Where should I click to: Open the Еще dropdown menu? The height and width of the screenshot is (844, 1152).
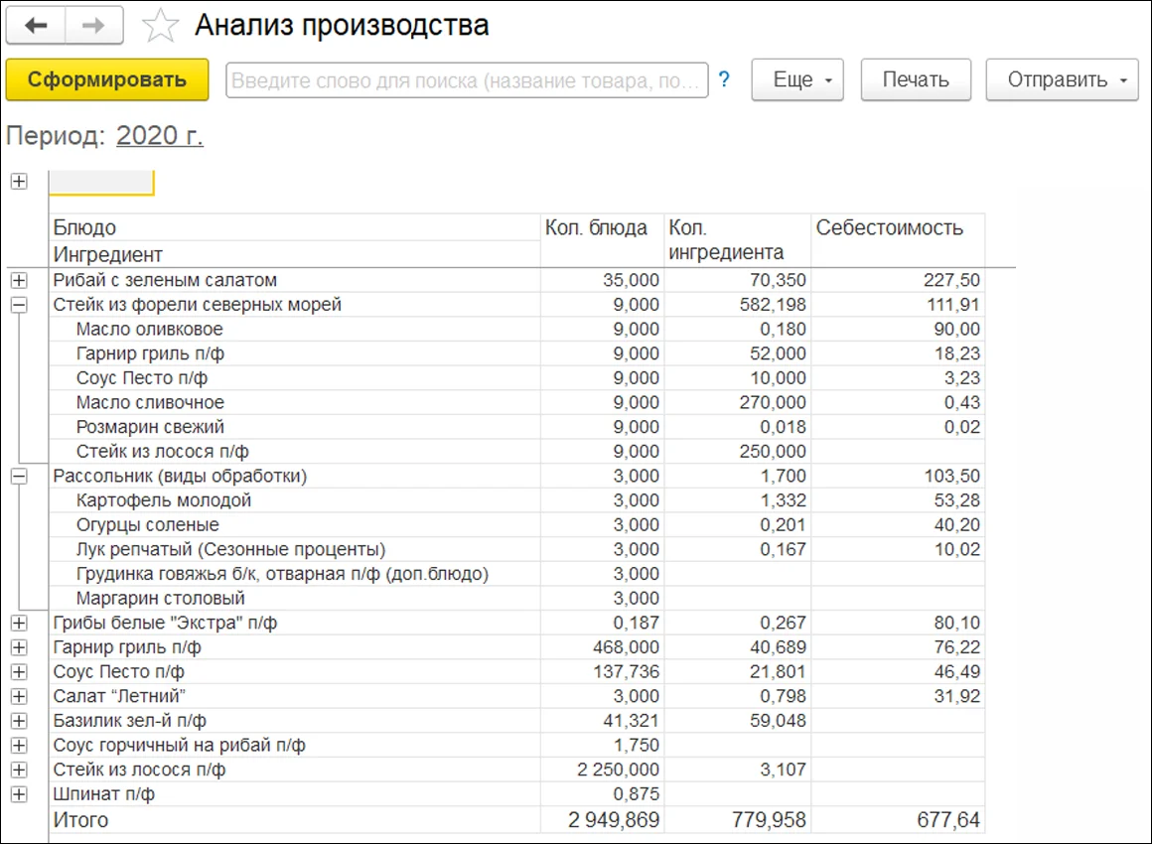point(797,80)
